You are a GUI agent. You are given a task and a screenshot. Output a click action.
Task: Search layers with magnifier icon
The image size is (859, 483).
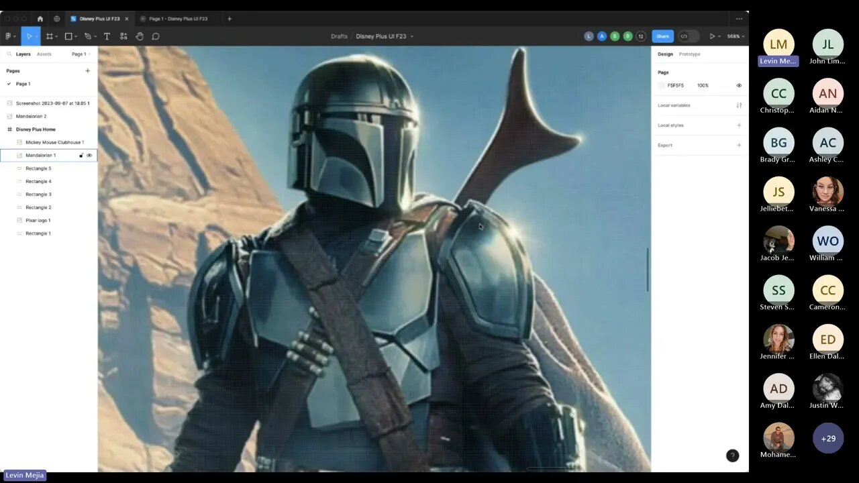9,54
